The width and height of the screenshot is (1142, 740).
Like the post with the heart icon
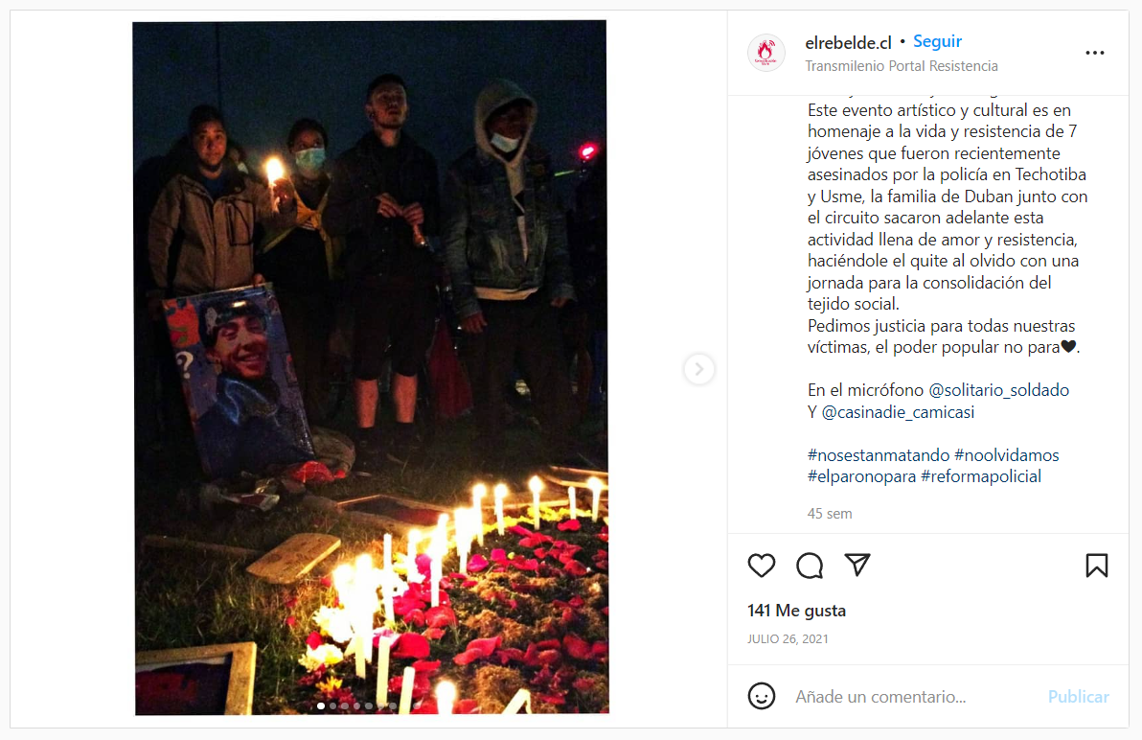[x=761, y=566]
